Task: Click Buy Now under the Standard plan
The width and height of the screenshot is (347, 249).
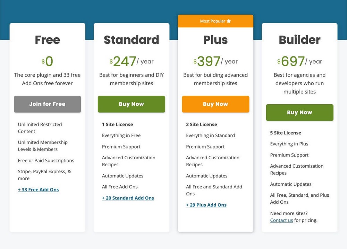Action: point(131,104)
